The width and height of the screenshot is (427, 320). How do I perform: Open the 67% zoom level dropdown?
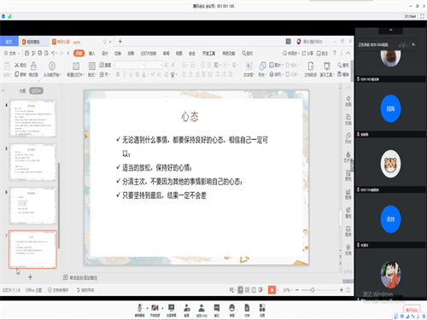288,290
